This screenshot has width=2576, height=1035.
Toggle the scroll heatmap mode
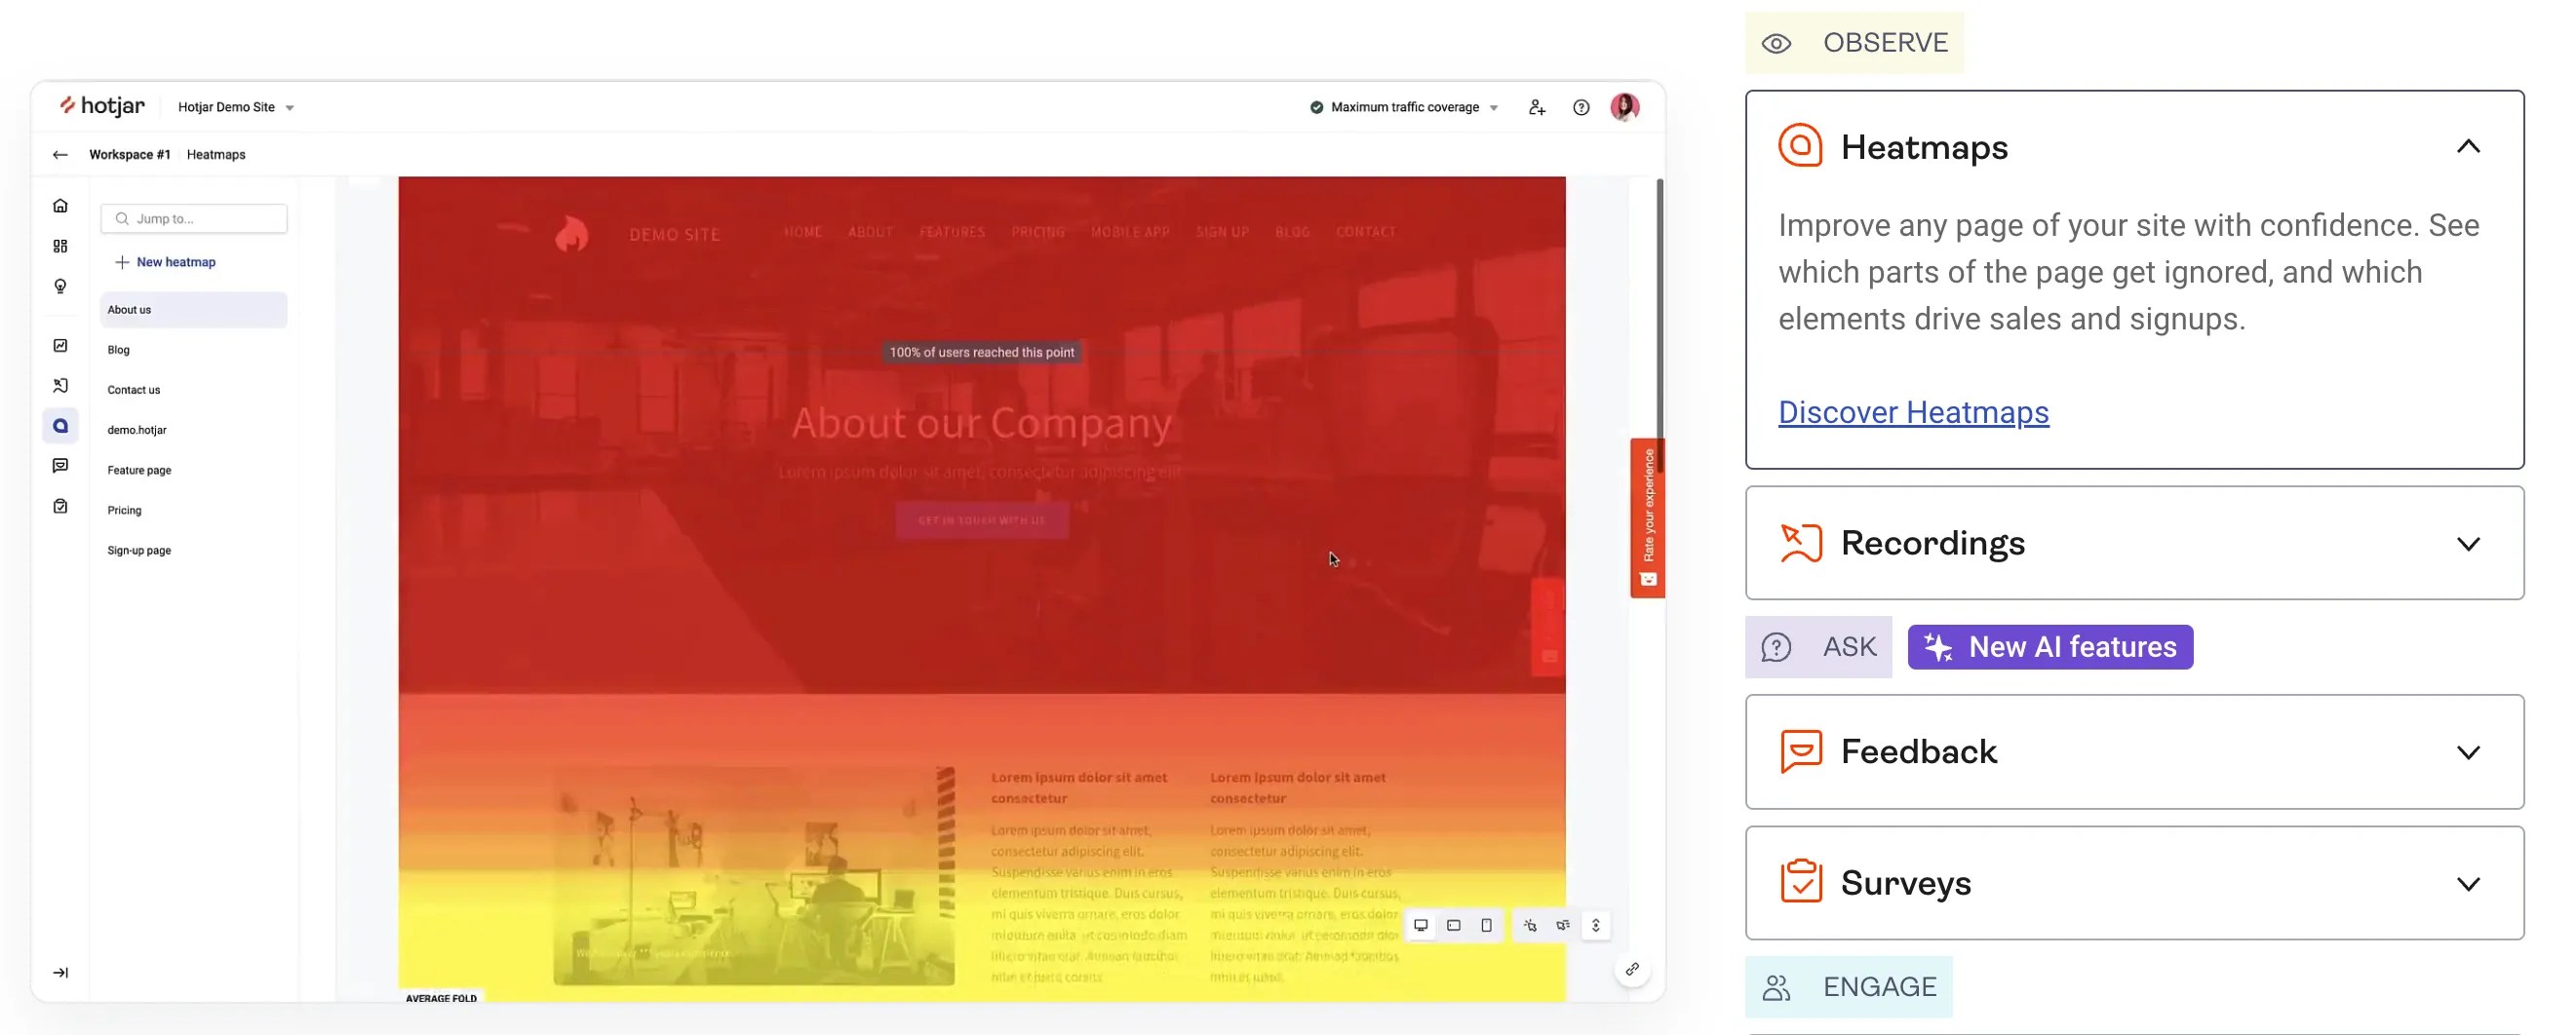[1595, 925]
